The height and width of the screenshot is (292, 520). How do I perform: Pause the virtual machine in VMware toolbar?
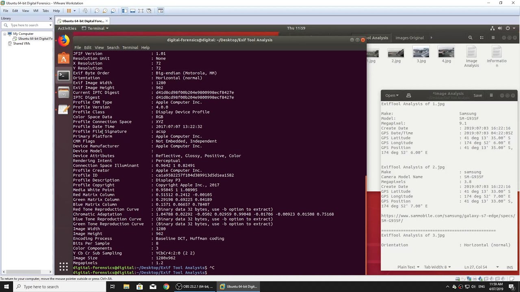(69, 11)
